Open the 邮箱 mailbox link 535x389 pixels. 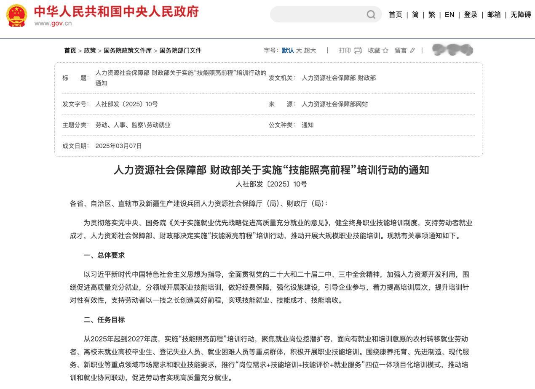[x=494, y=15]
